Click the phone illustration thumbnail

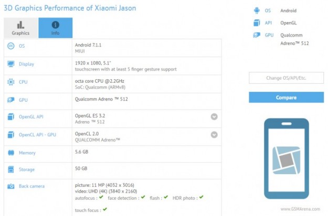(285, 158)
